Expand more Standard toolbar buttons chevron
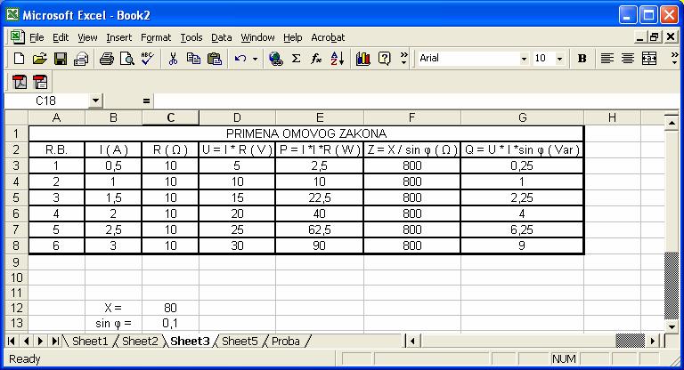 [403, 59]
